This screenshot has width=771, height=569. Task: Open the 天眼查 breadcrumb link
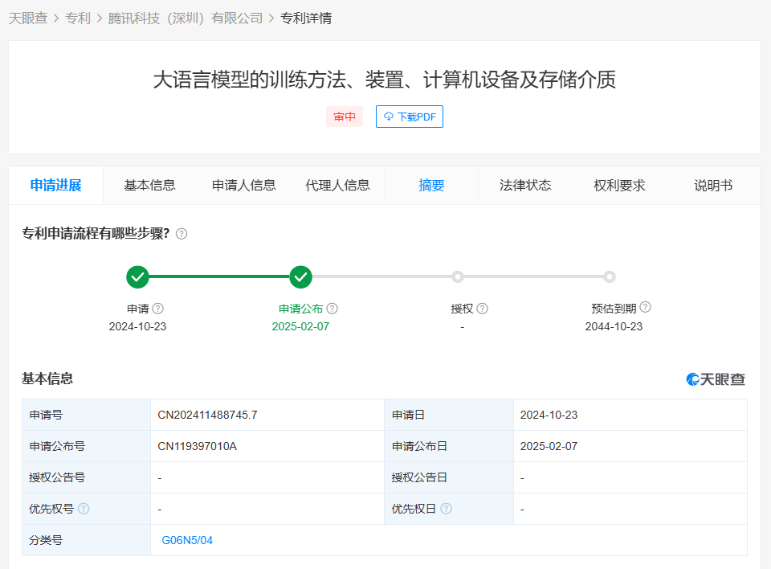click(x=28, y=18)
